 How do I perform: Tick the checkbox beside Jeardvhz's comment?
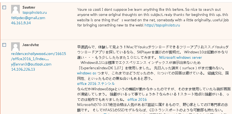click(x=4, y=45)
